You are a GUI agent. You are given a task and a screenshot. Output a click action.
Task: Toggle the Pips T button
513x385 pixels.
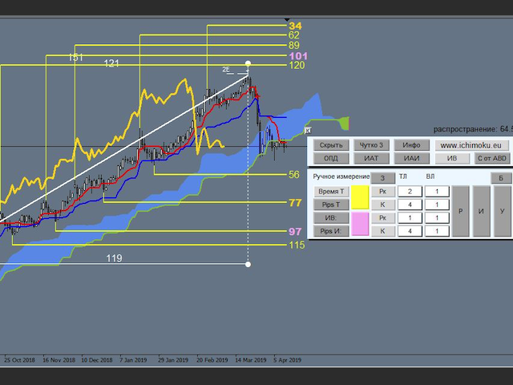tap(331, 205)
